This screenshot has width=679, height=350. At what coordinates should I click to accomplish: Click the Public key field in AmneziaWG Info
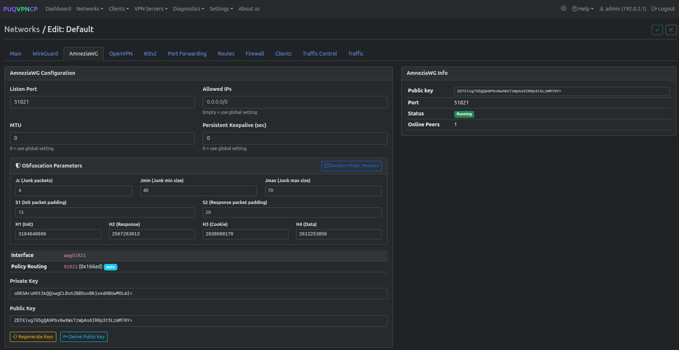562,91
